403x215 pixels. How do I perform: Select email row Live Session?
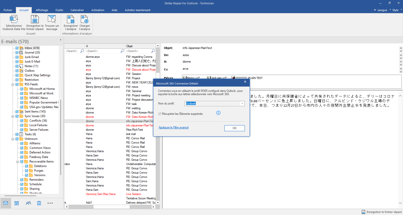[x=110, y=194]
